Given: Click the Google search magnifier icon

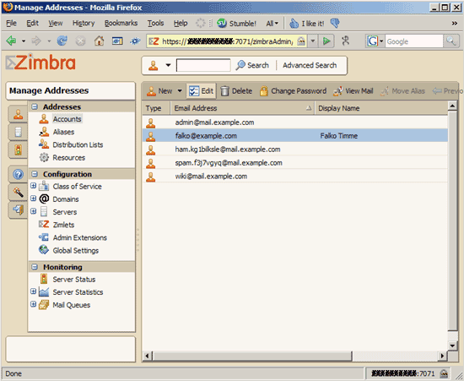Looking at the screenshot, I should tap(451, 41).
